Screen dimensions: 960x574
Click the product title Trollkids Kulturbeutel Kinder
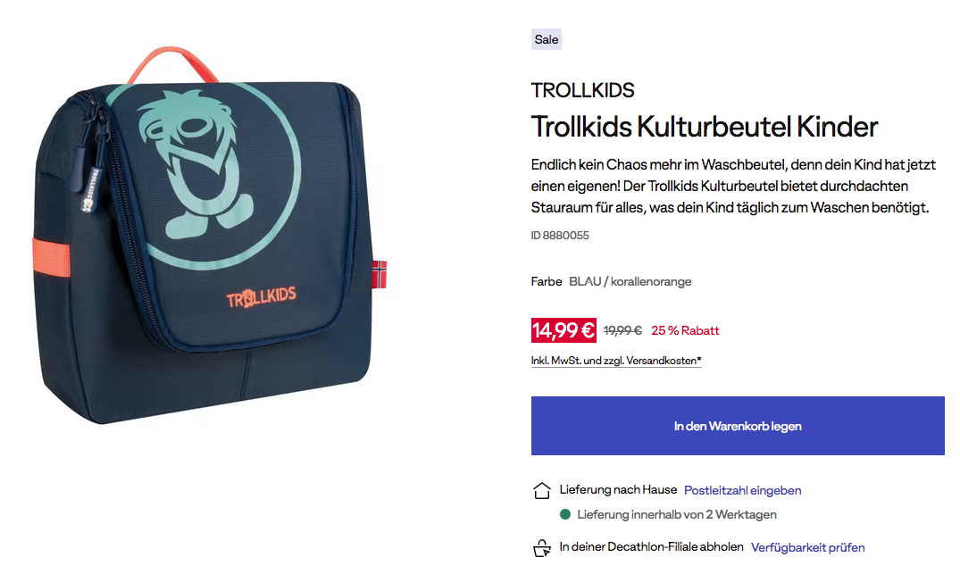point(704,127)
